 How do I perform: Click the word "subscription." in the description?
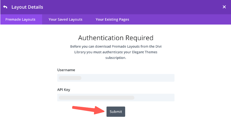pyautogui.click(x=116, y=58)
